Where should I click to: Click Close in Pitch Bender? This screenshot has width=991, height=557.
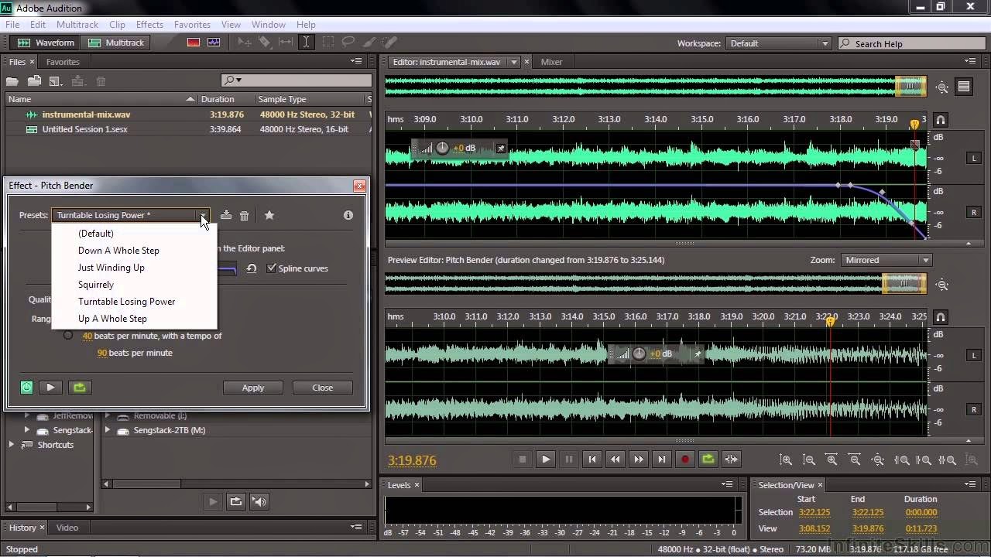point(323,388)
